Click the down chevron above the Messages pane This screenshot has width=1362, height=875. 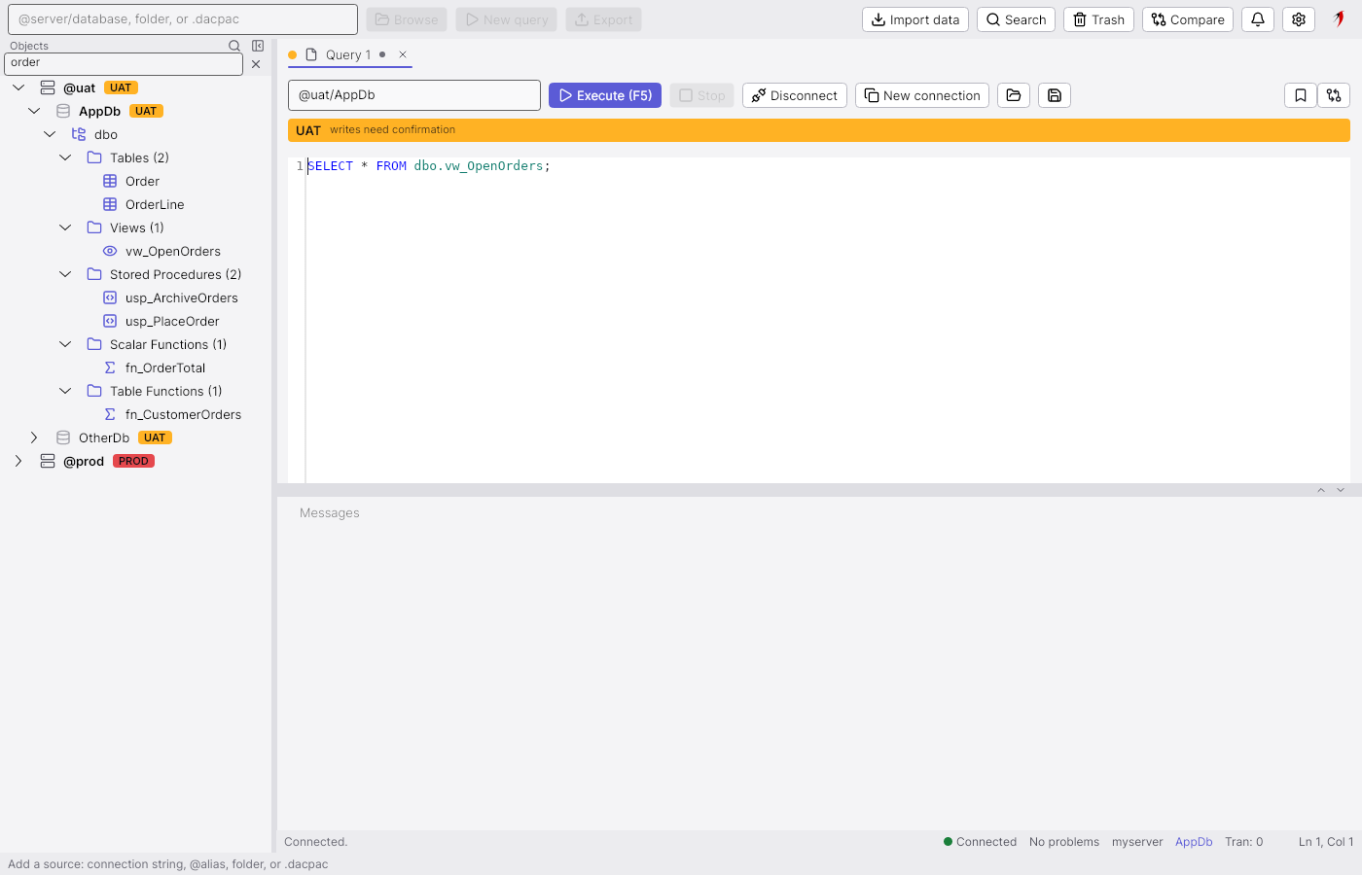(1341, 490)
